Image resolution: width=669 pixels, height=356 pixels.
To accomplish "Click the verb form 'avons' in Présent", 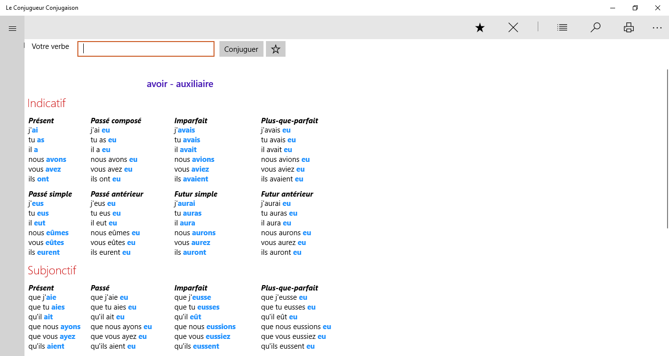I will (x=56, y=159).
